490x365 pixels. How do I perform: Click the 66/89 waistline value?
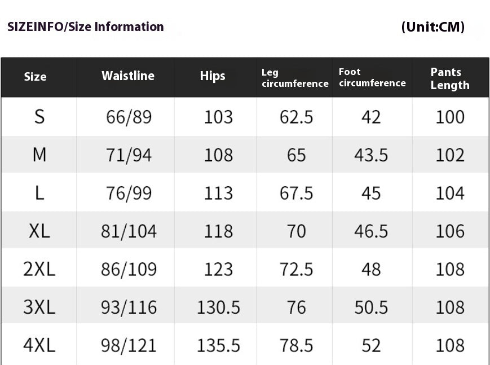click(129, 117)
